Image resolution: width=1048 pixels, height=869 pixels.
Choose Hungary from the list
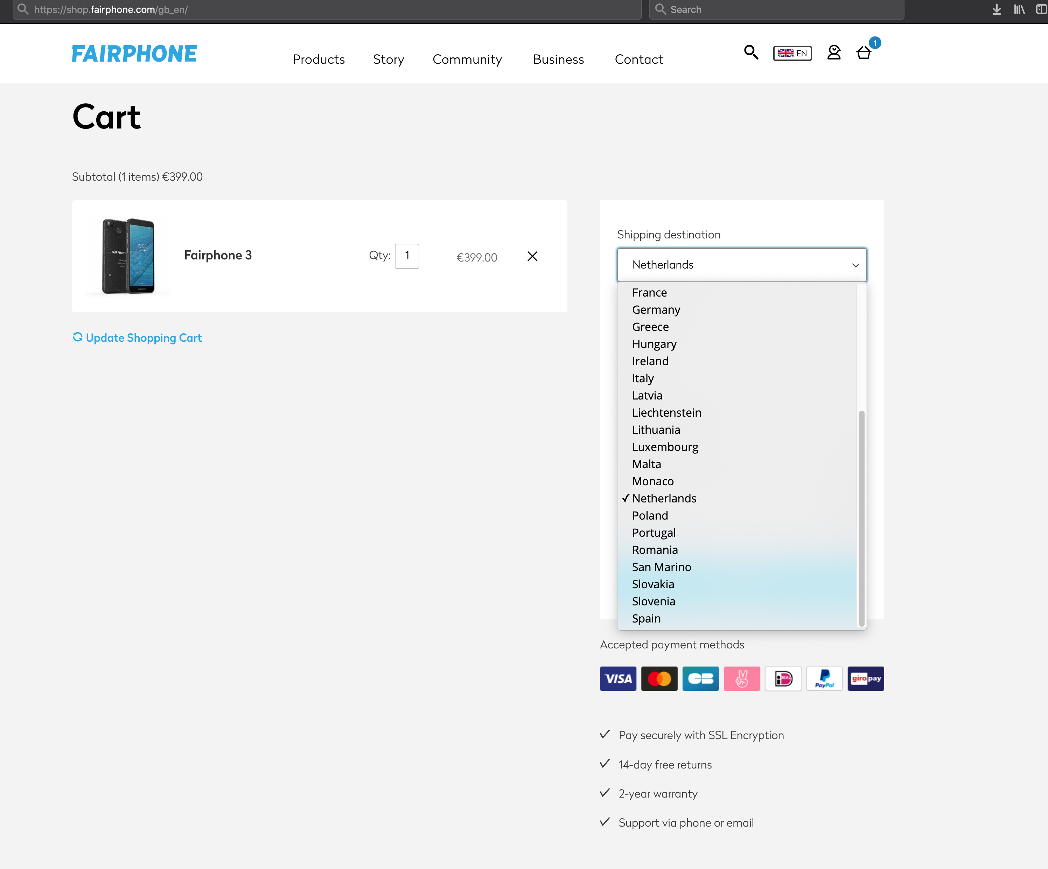pos(736,344)
